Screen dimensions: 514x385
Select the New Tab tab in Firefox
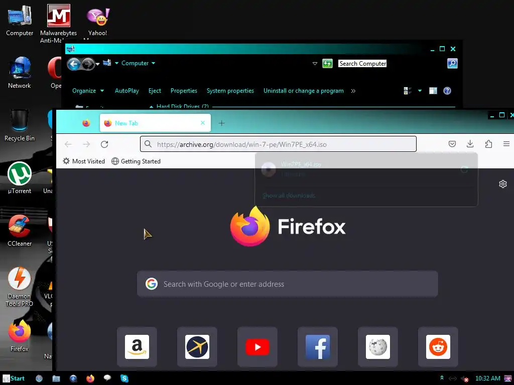155,123
